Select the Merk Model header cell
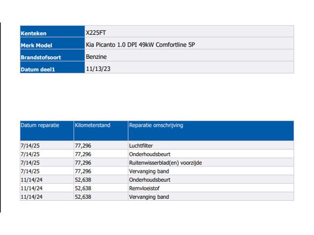314x235 pixels. pyautogui.click(x=52, y=44)
